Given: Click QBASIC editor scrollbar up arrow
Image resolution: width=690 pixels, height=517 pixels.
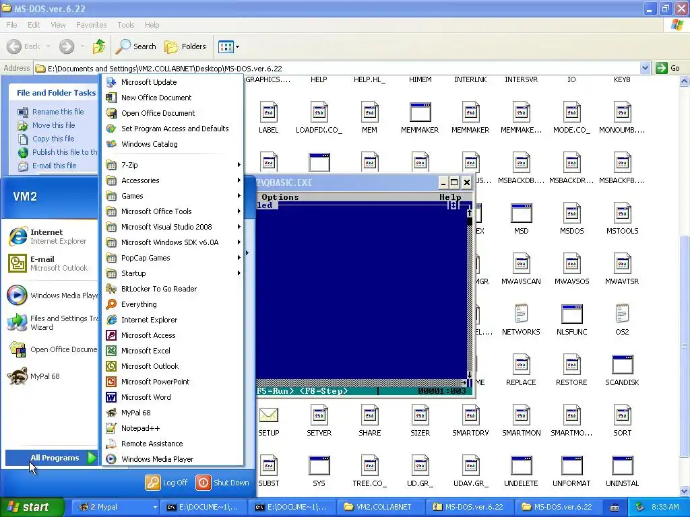Looking at the screenshot, I should point(470,213).
